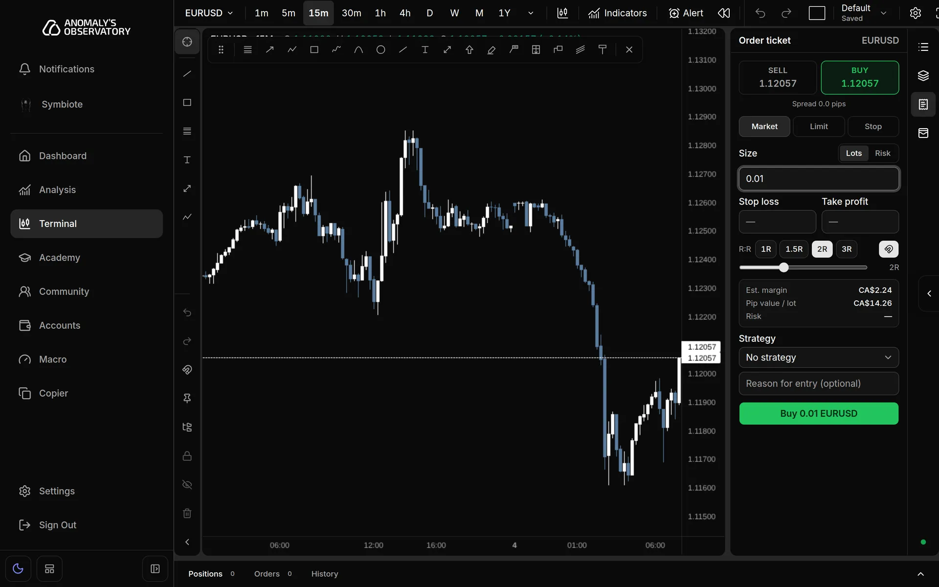
Task: Open Analysis in the sidebar
Action: (87, 190)
